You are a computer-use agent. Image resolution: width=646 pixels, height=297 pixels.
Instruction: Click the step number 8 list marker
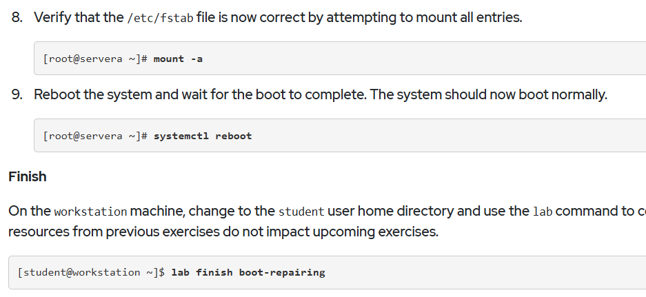point(17,18)
